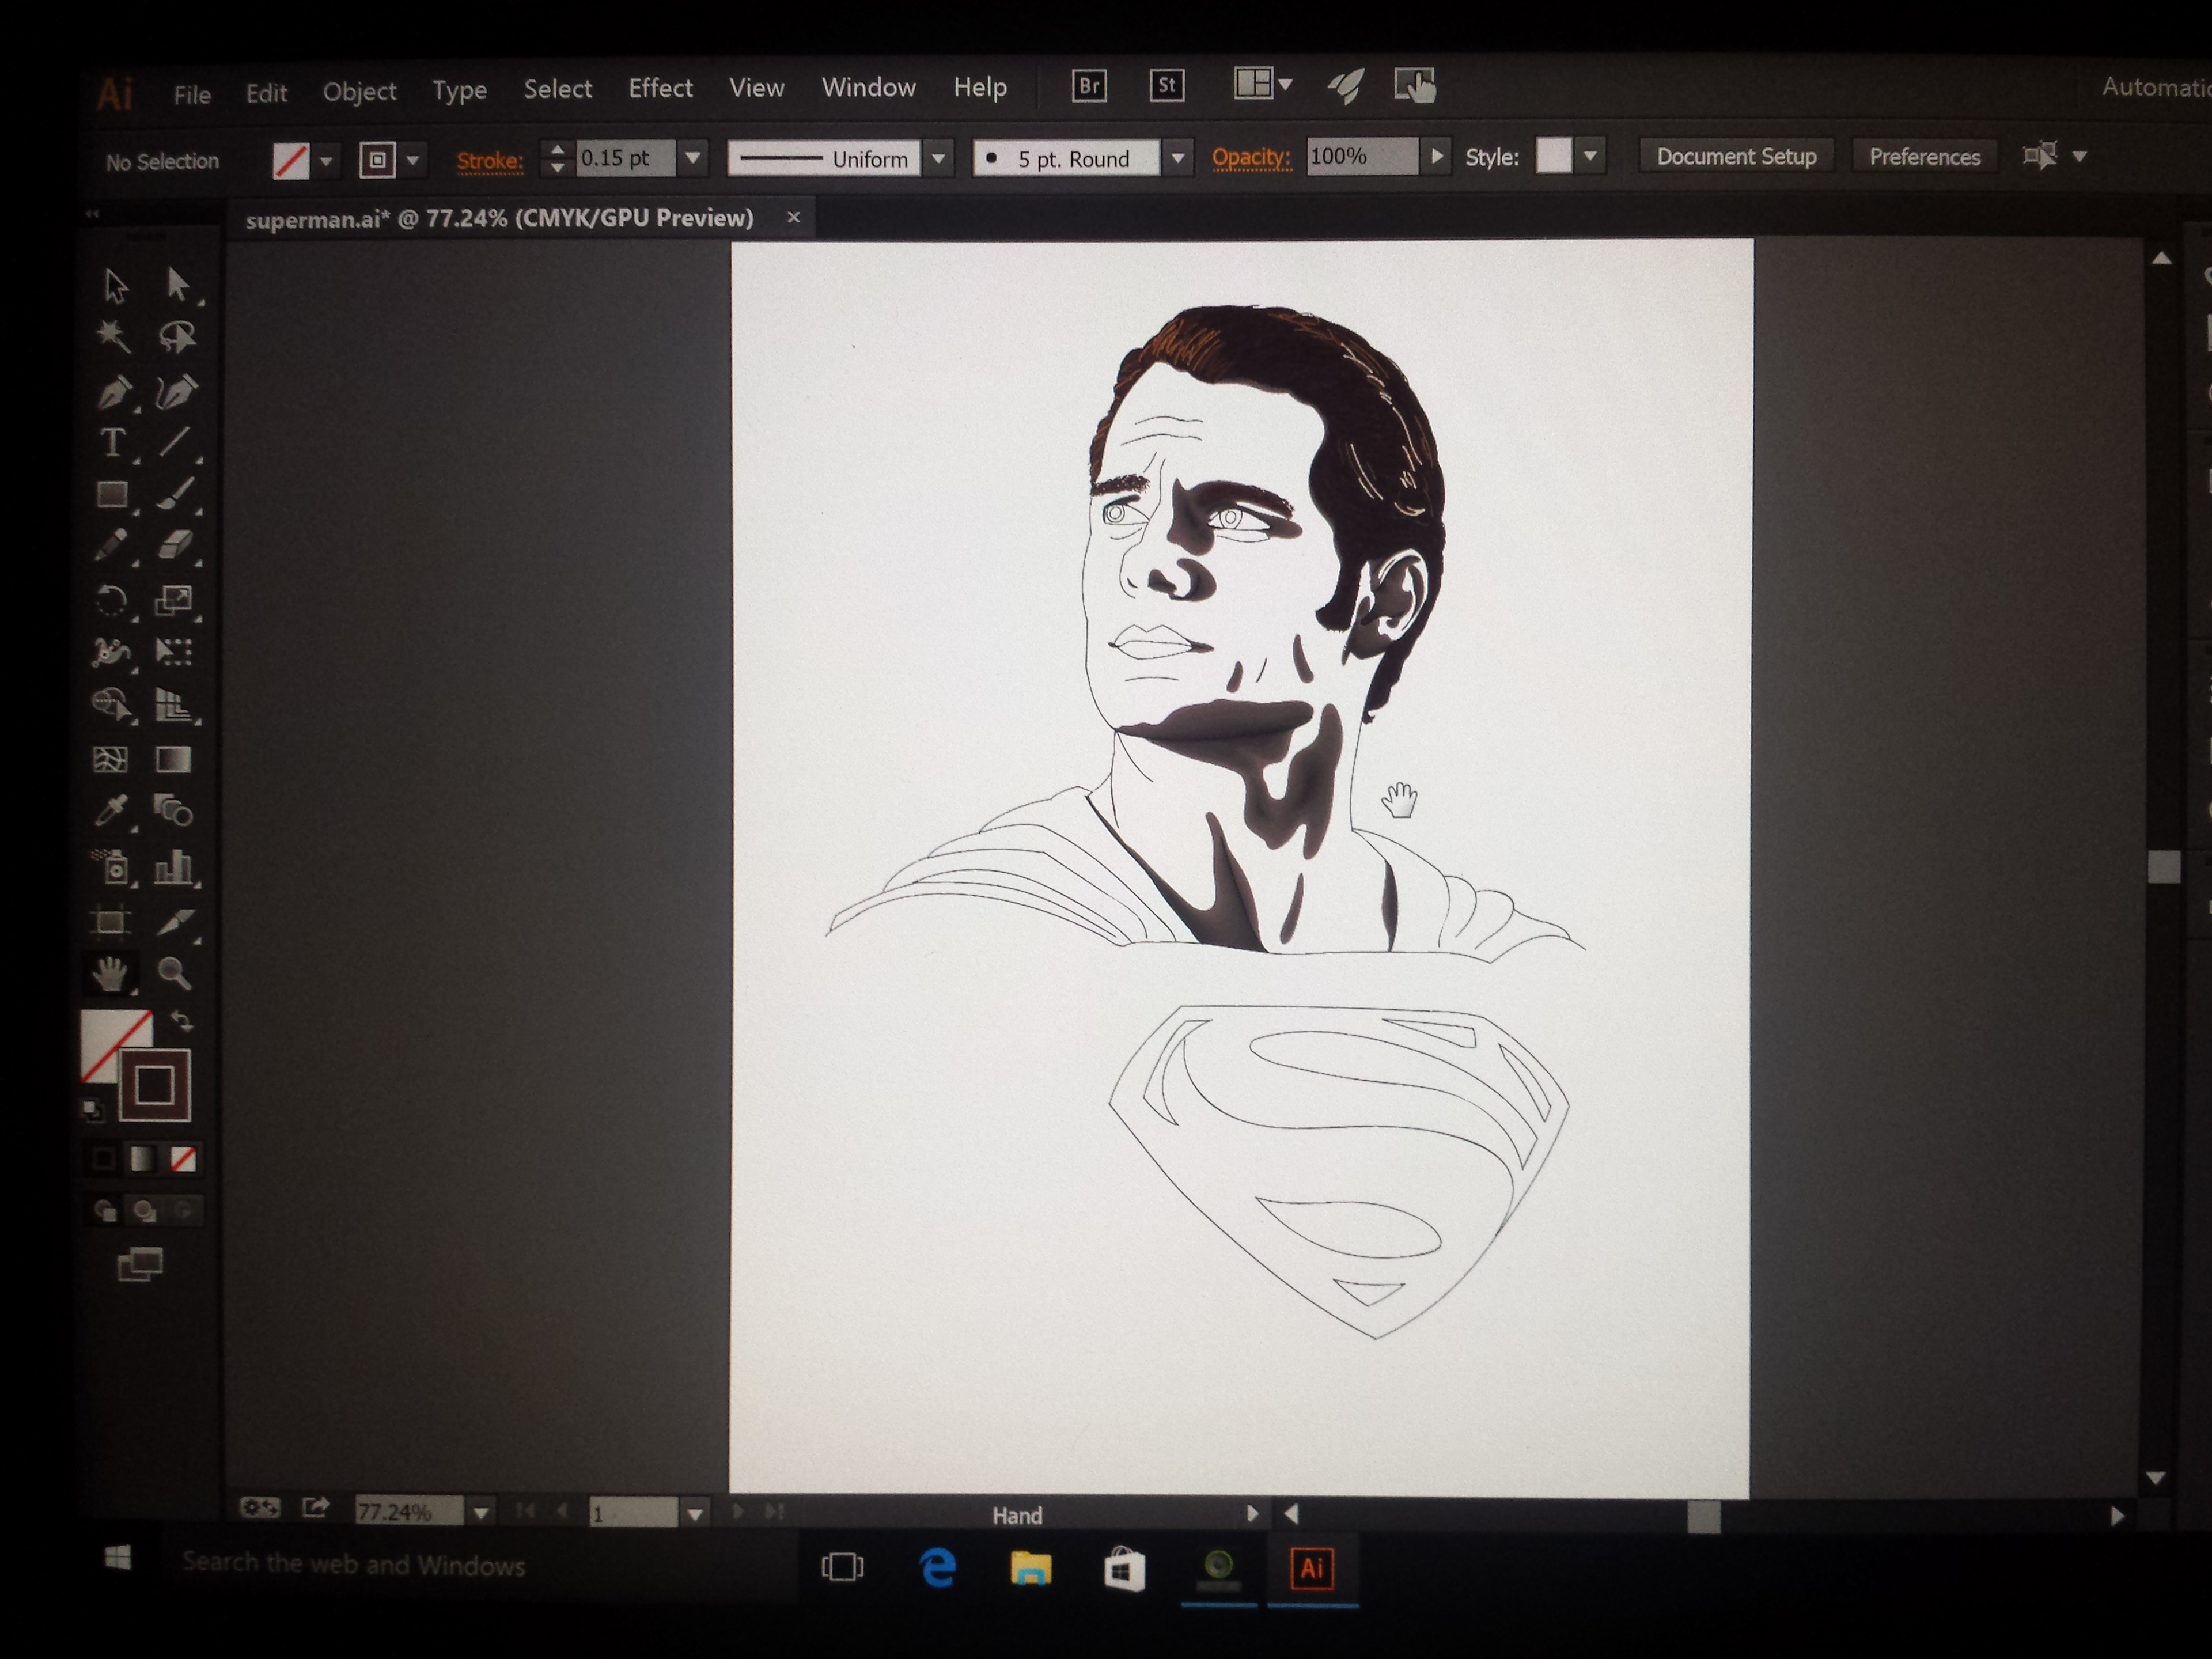Select the Curvature tool
The width and height of the screenshot is (2212, 1659).
click(177, 391)
